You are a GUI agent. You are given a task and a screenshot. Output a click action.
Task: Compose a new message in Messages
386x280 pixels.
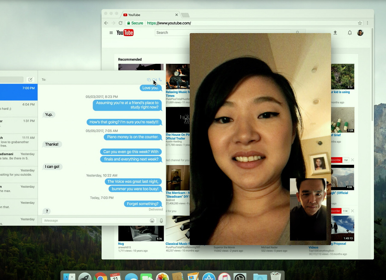click(30, 79)
